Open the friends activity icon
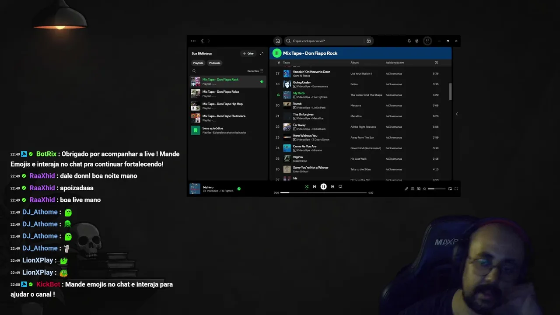560x315 pixels. [417, 41]
